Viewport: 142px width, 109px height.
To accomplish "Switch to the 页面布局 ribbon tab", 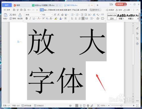I will point(52,10).
